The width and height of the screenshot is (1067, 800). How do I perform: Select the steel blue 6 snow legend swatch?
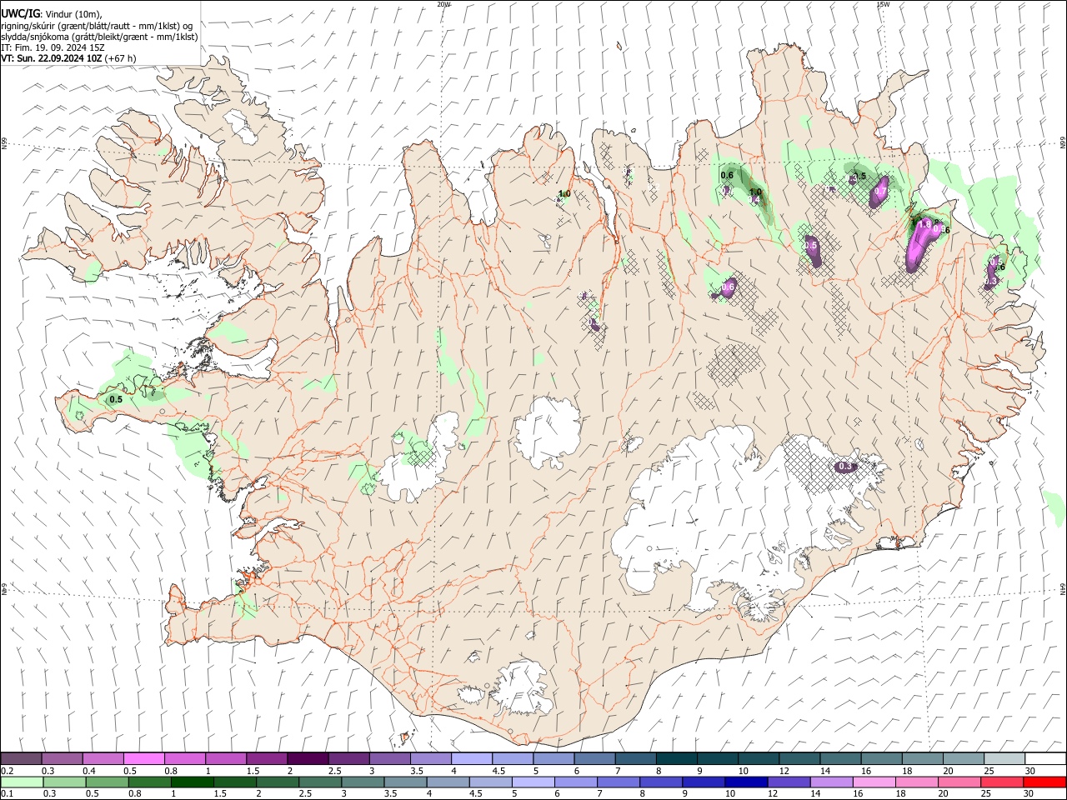coord(594,759)
